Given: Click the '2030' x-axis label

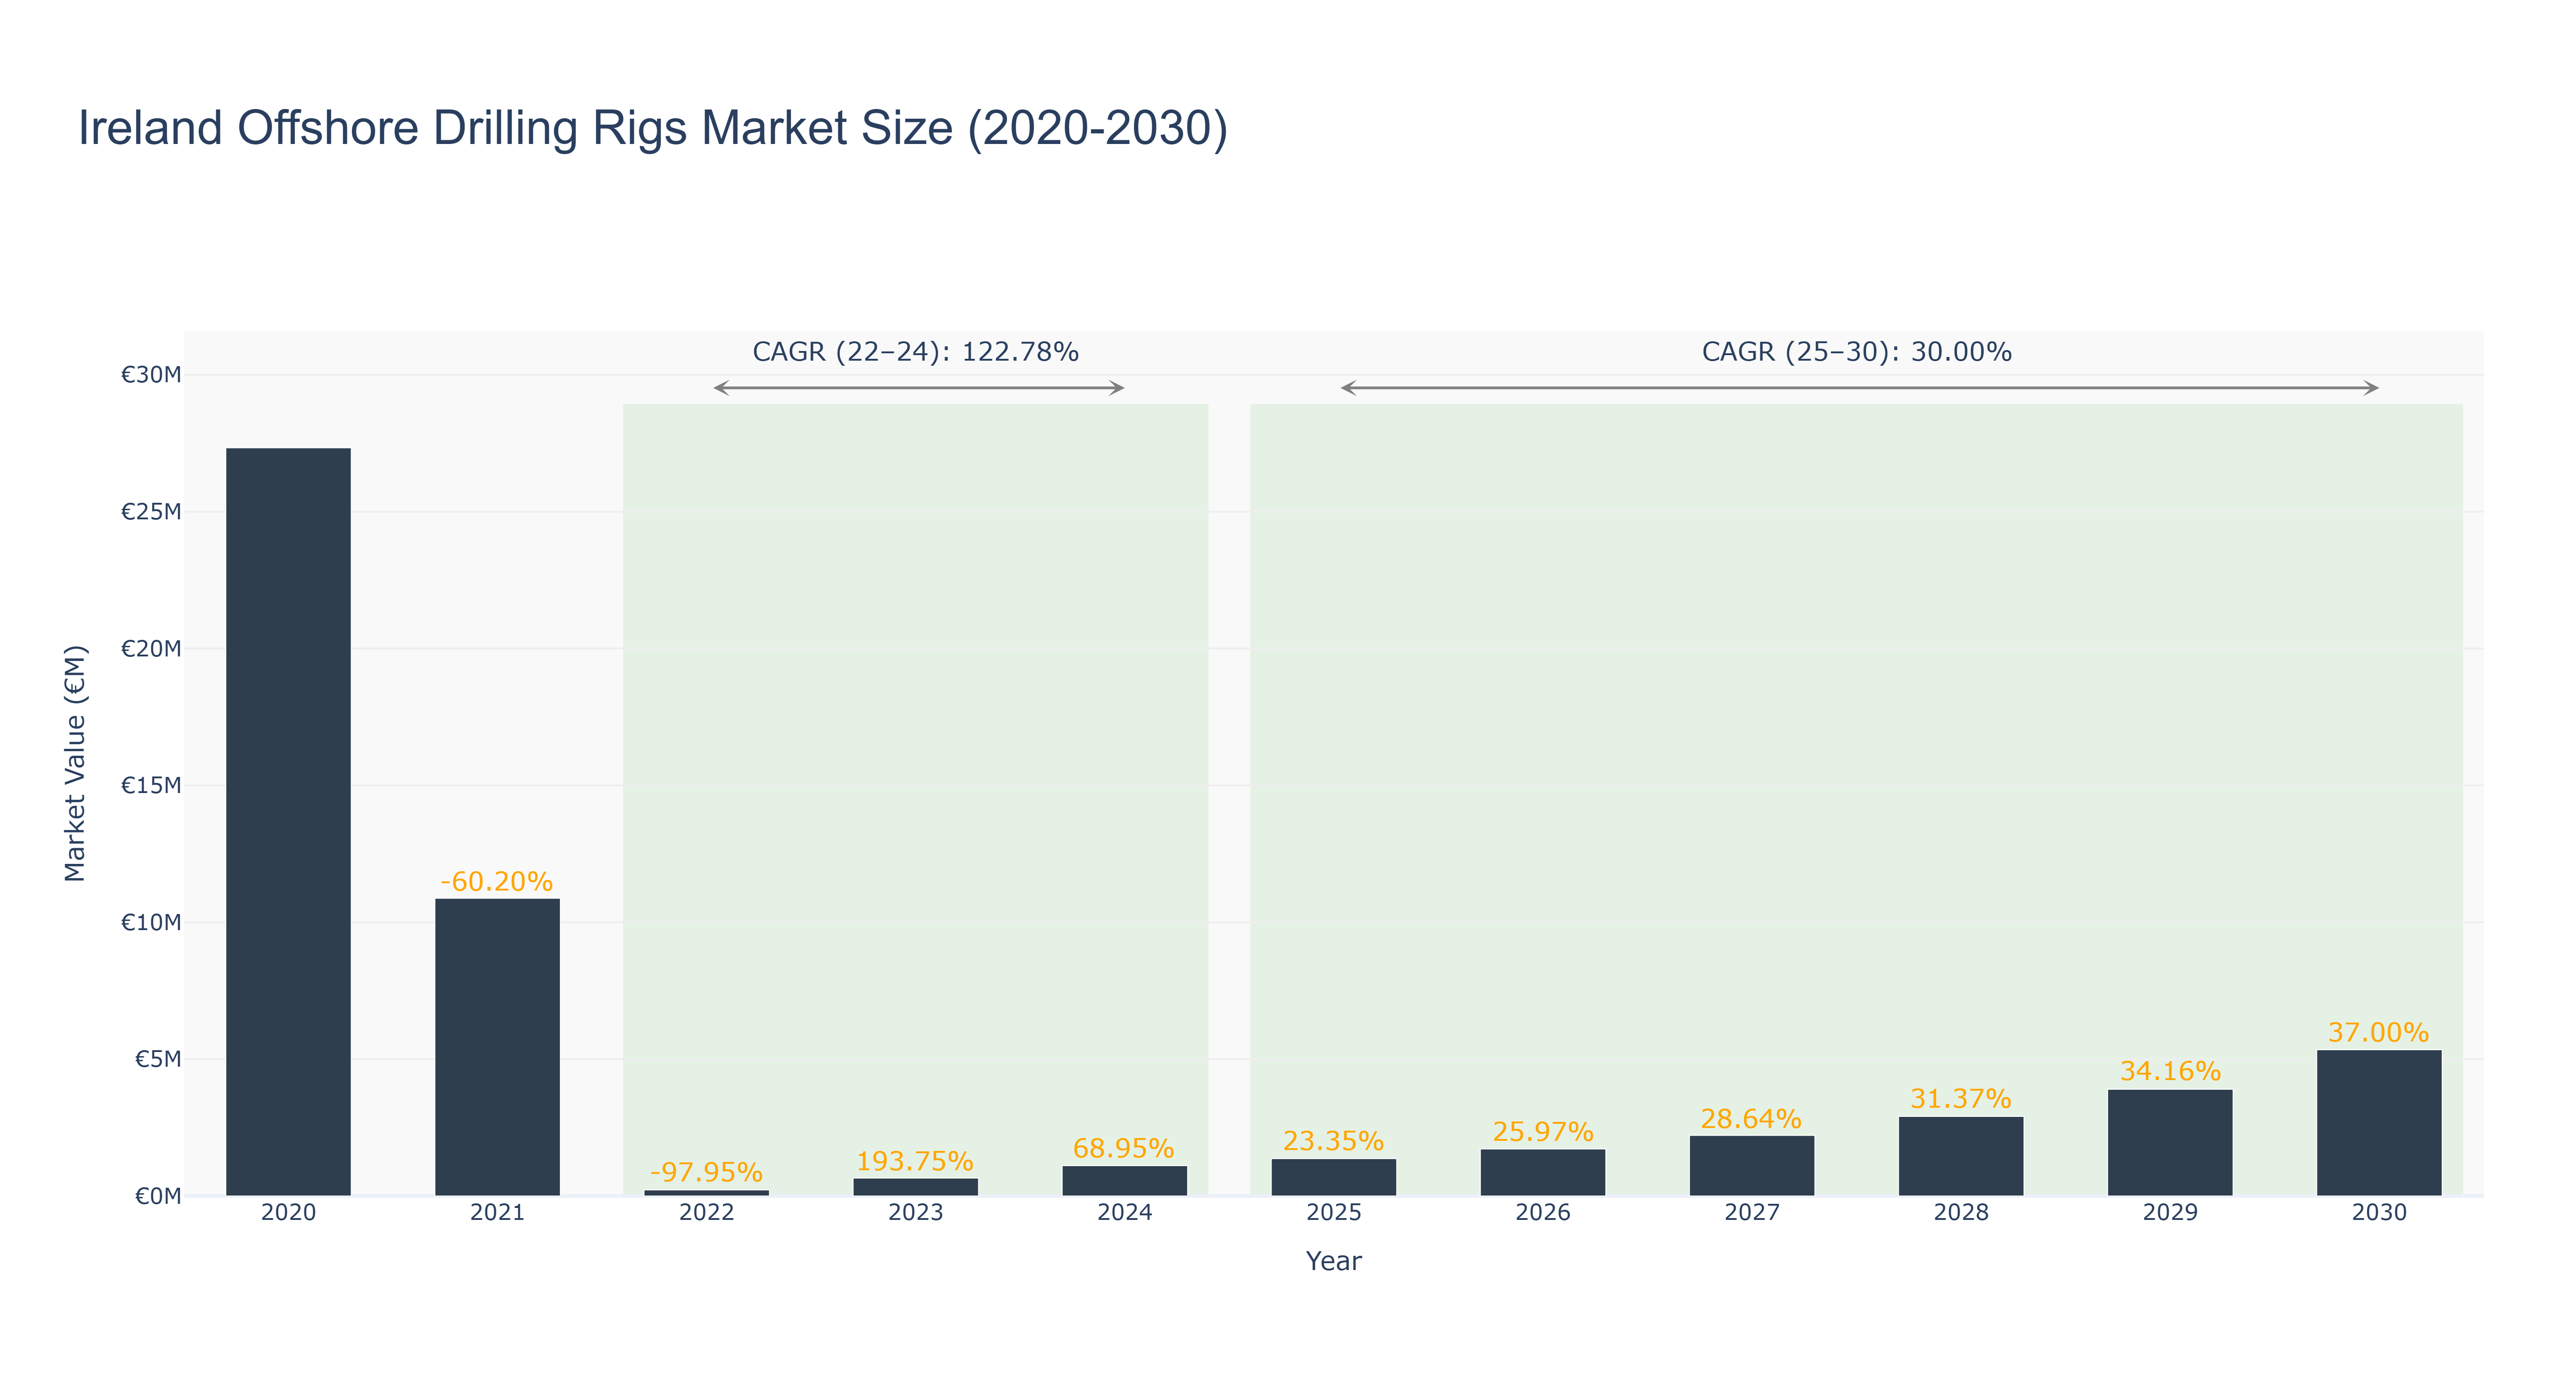Looking at the screenshot, I should pos(2379,1213).
